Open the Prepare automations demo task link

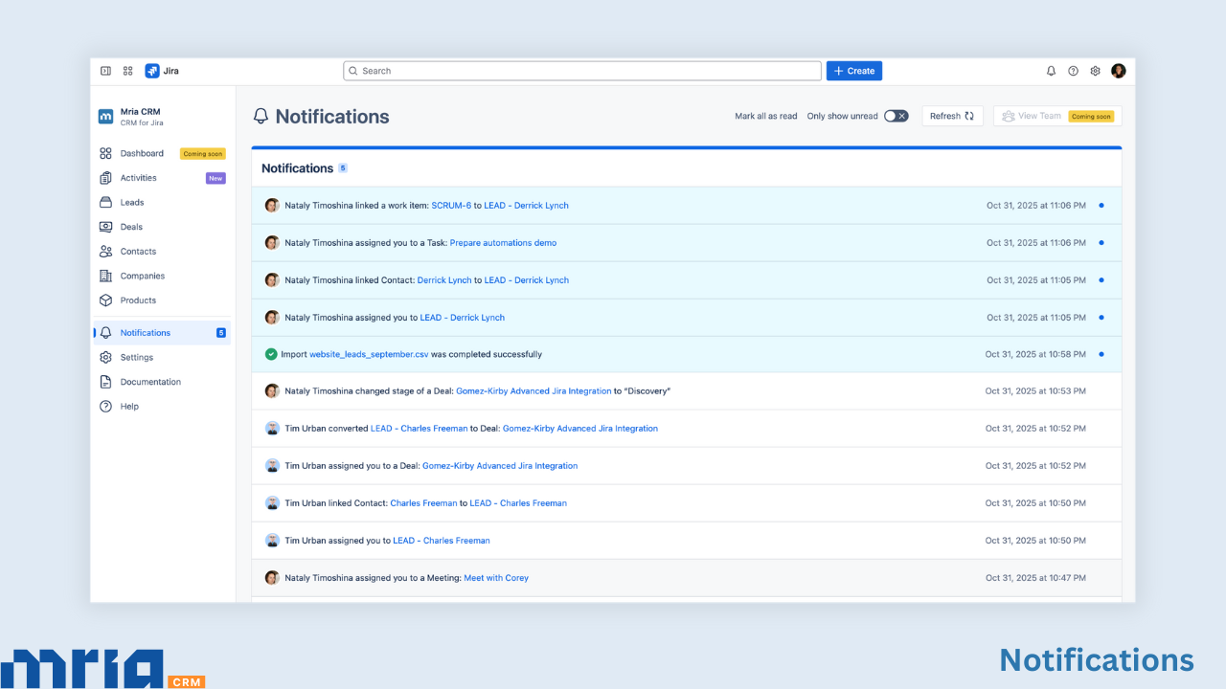point(503,243)
